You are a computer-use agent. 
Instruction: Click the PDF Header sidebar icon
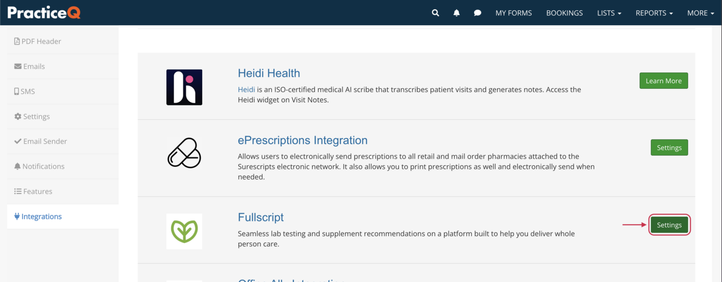17,41
